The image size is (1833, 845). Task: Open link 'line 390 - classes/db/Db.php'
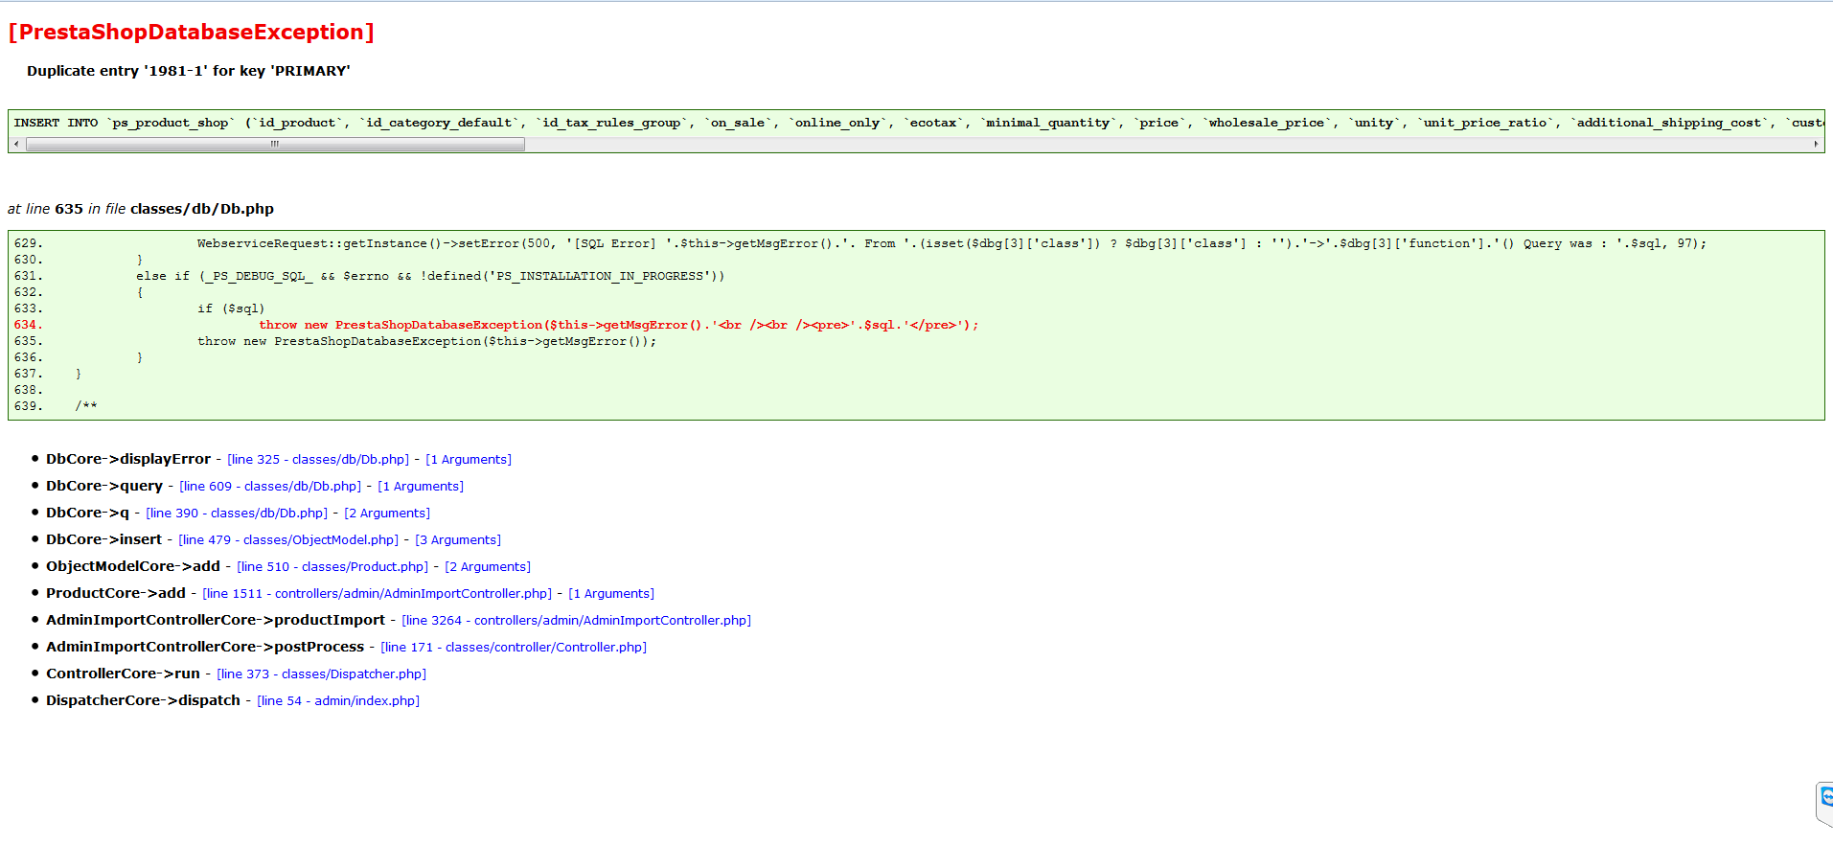click(237, 514)
